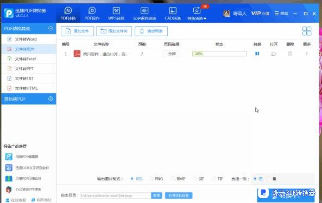The height and width of the screenshot is (203, 322).
Task: Expand the 特色转换 dropdown tab
Action: (x=197, y=14)
